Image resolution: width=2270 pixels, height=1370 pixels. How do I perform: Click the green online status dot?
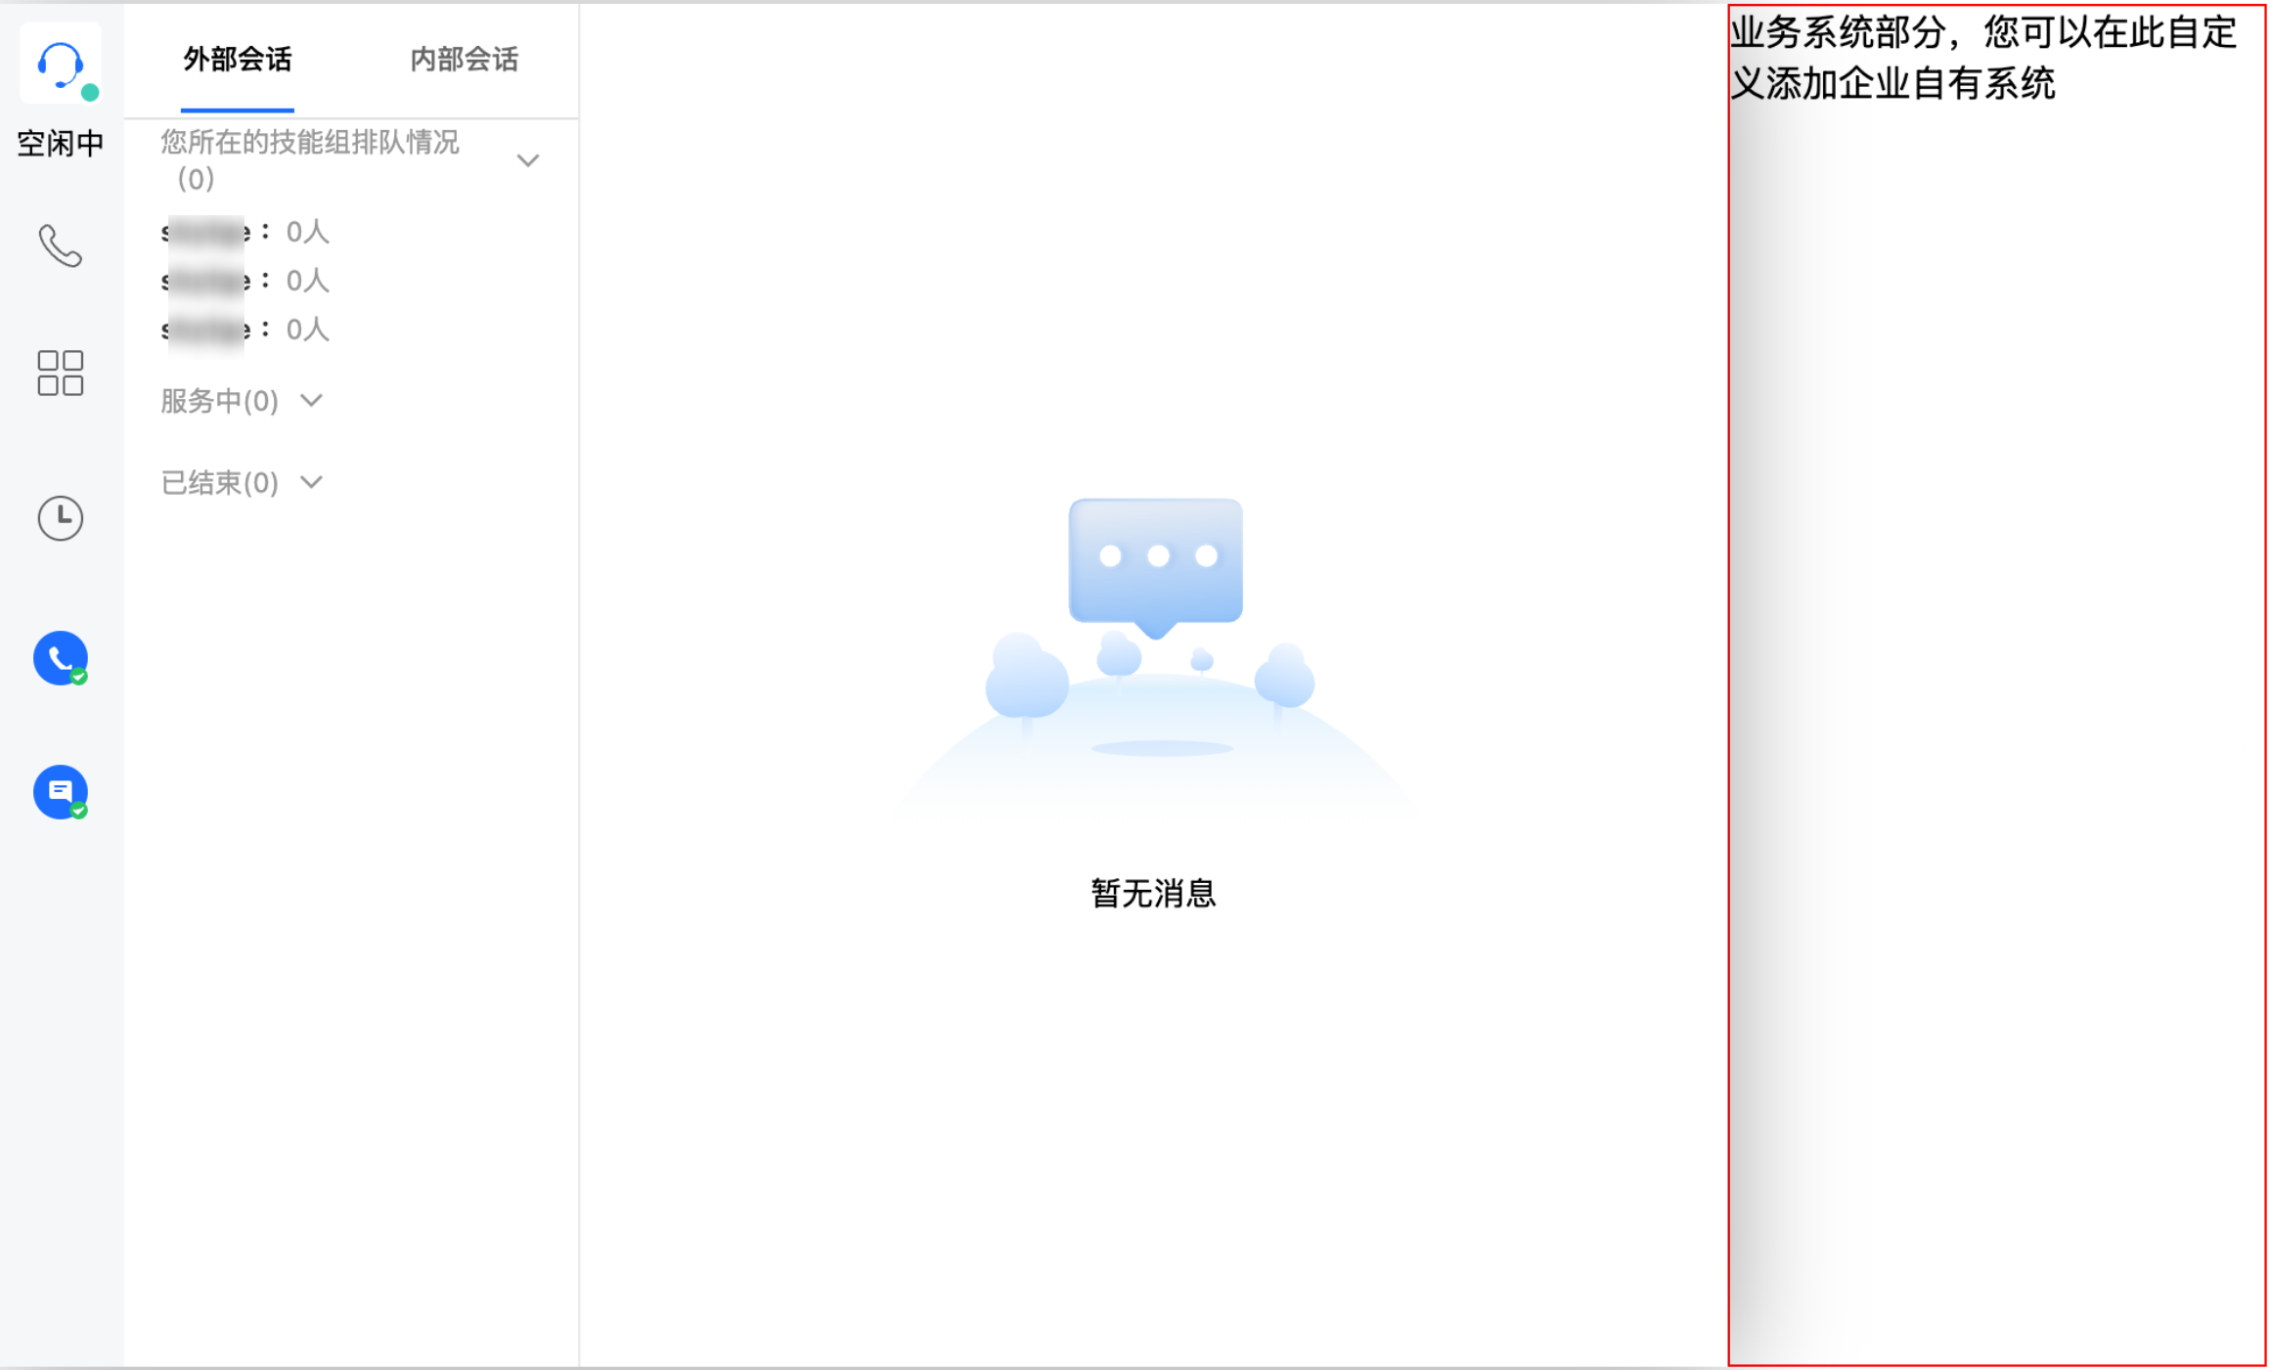[90, 93]
